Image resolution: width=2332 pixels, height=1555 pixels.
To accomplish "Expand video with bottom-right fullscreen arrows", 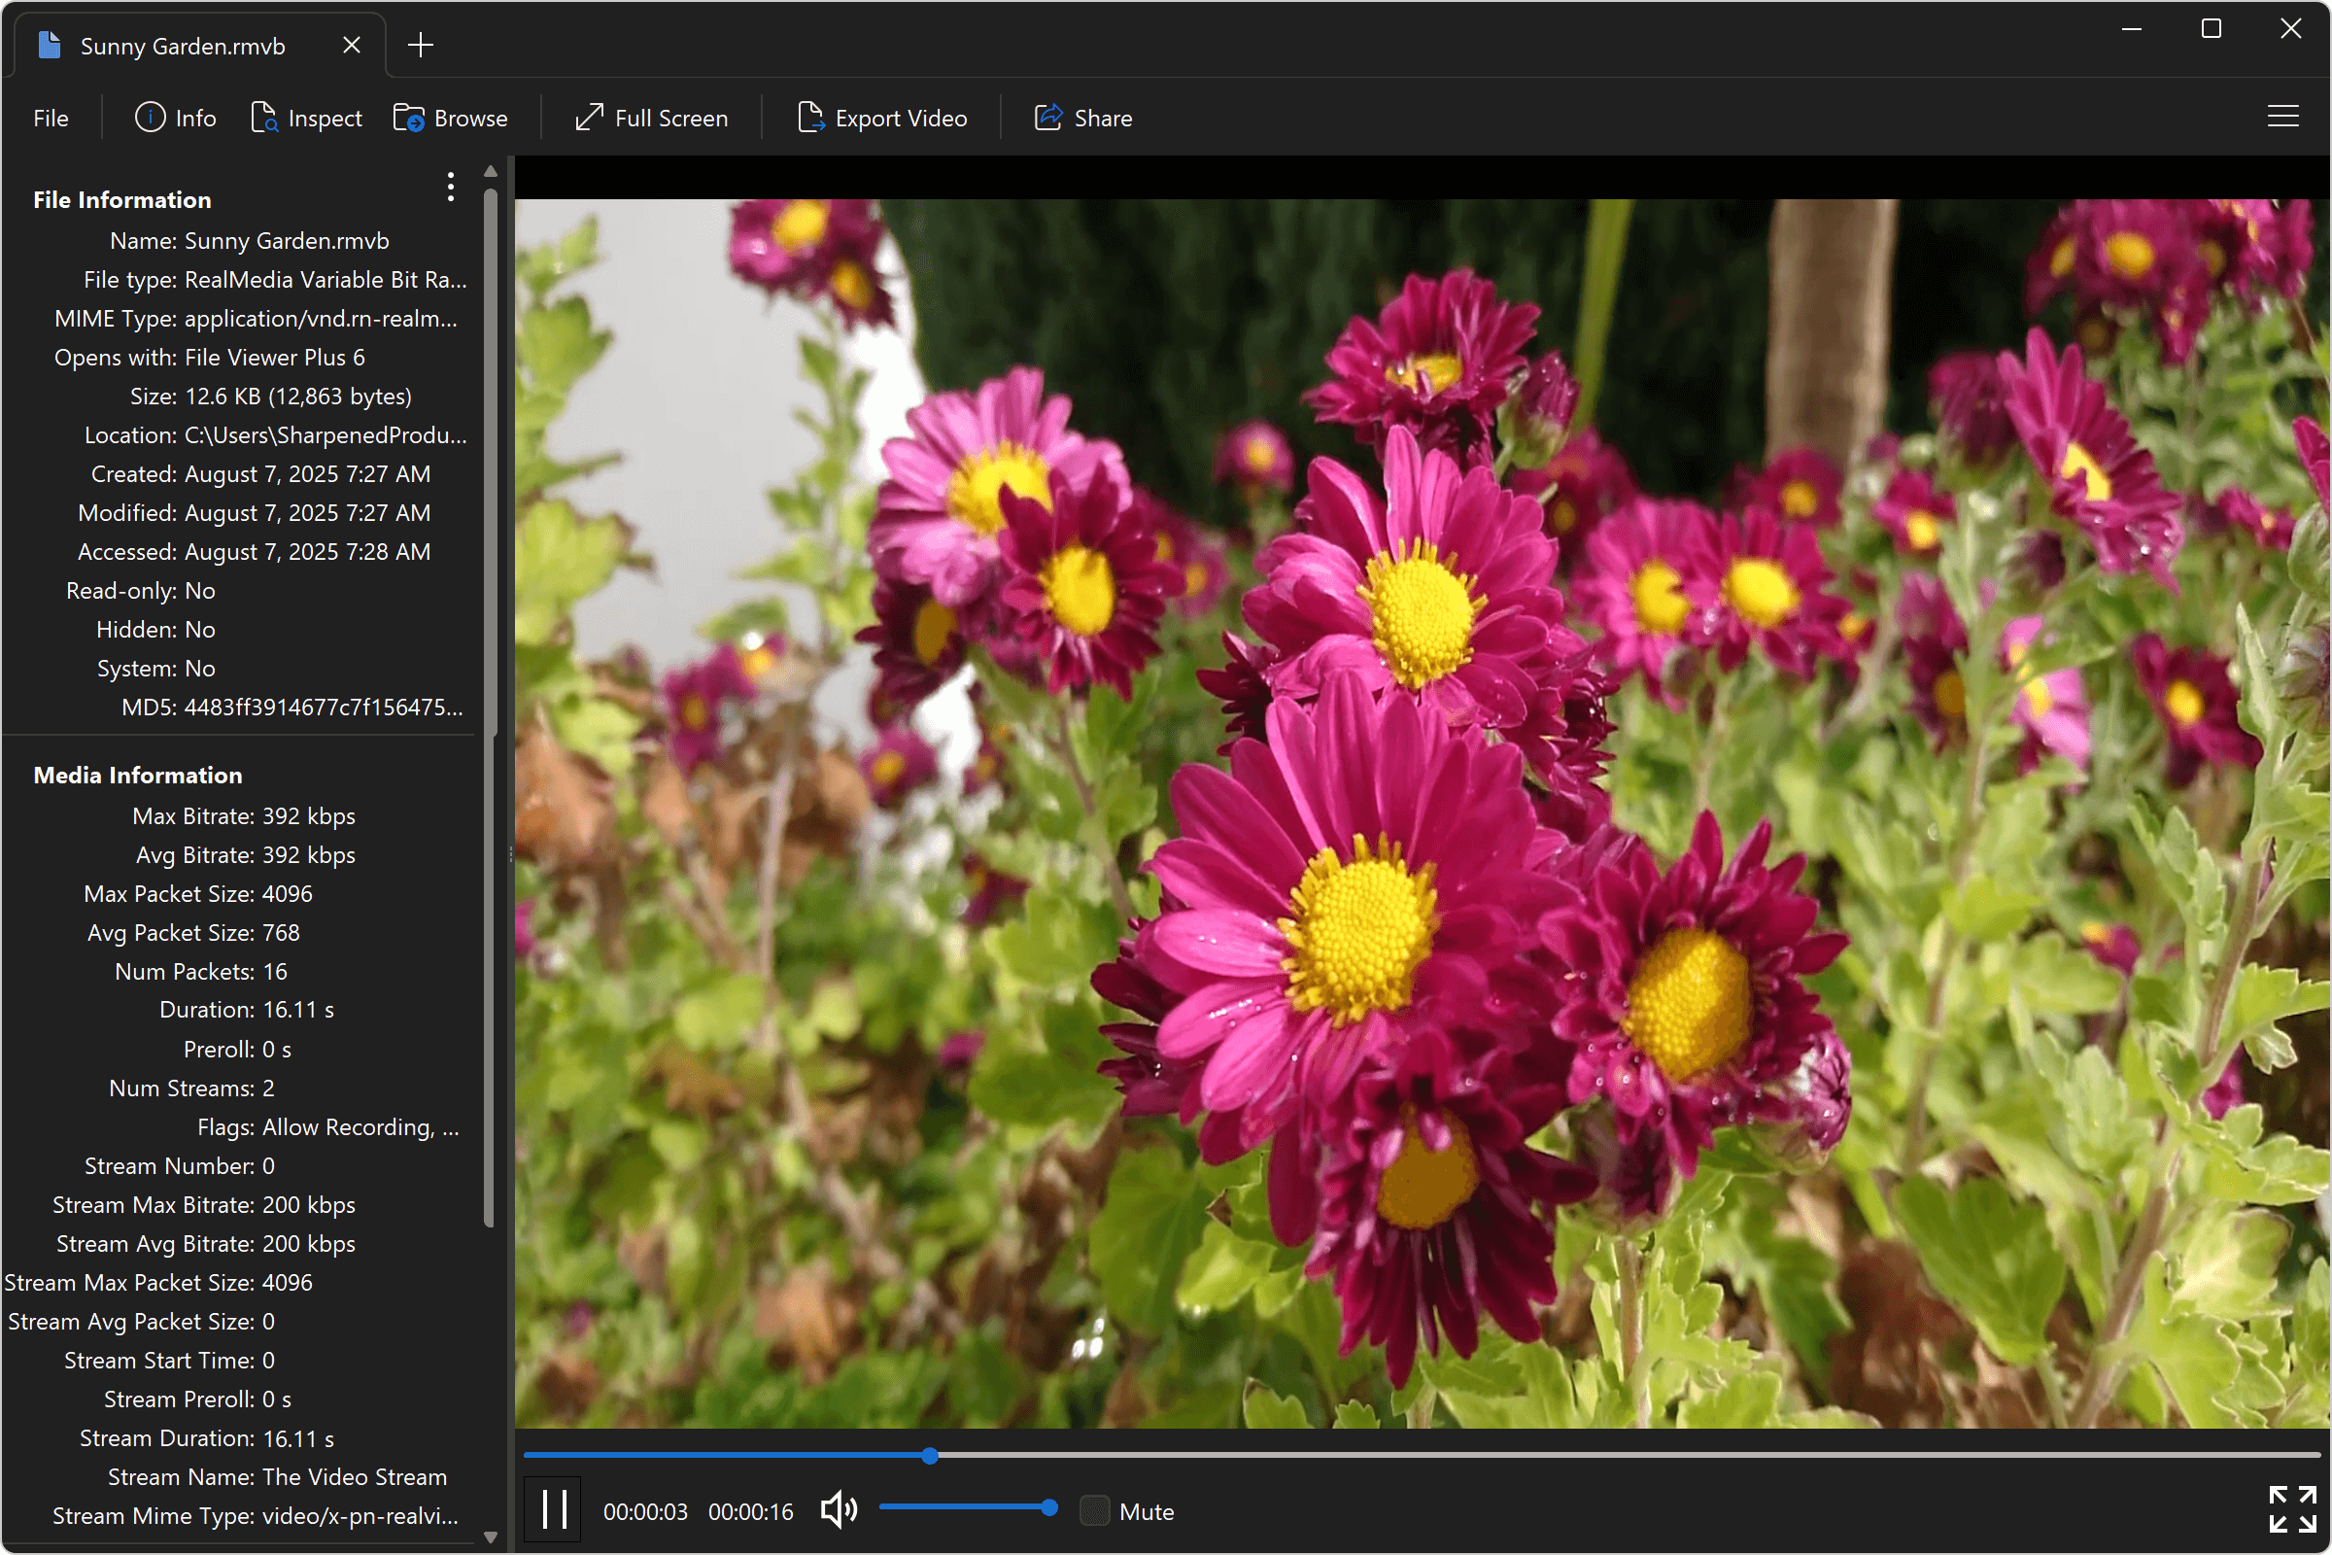I will click(x=2291, y=1508).
